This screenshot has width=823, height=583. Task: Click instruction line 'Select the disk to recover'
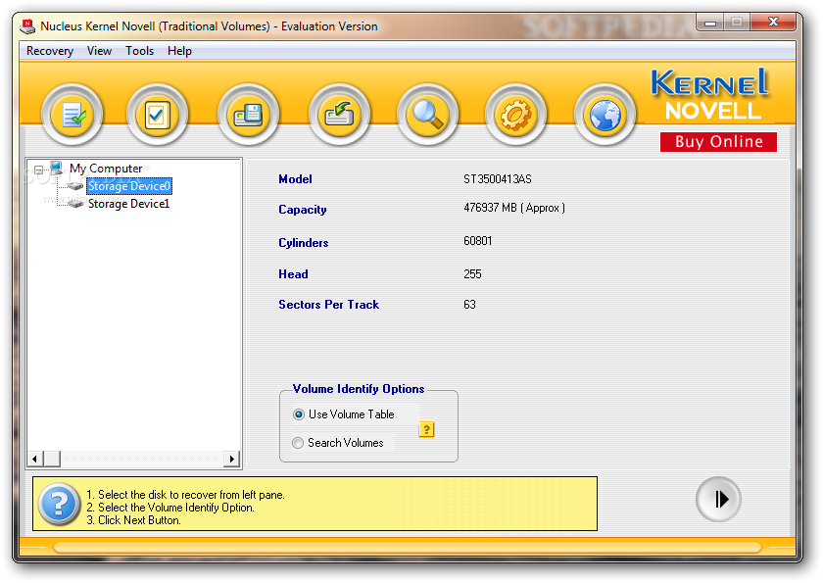click(185, 495)
